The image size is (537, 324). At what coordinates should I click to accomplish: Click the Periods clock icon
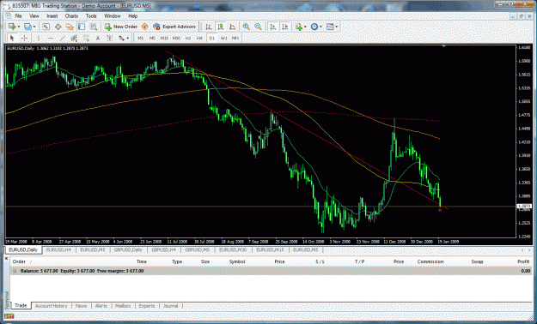click(x=314, y=27)
